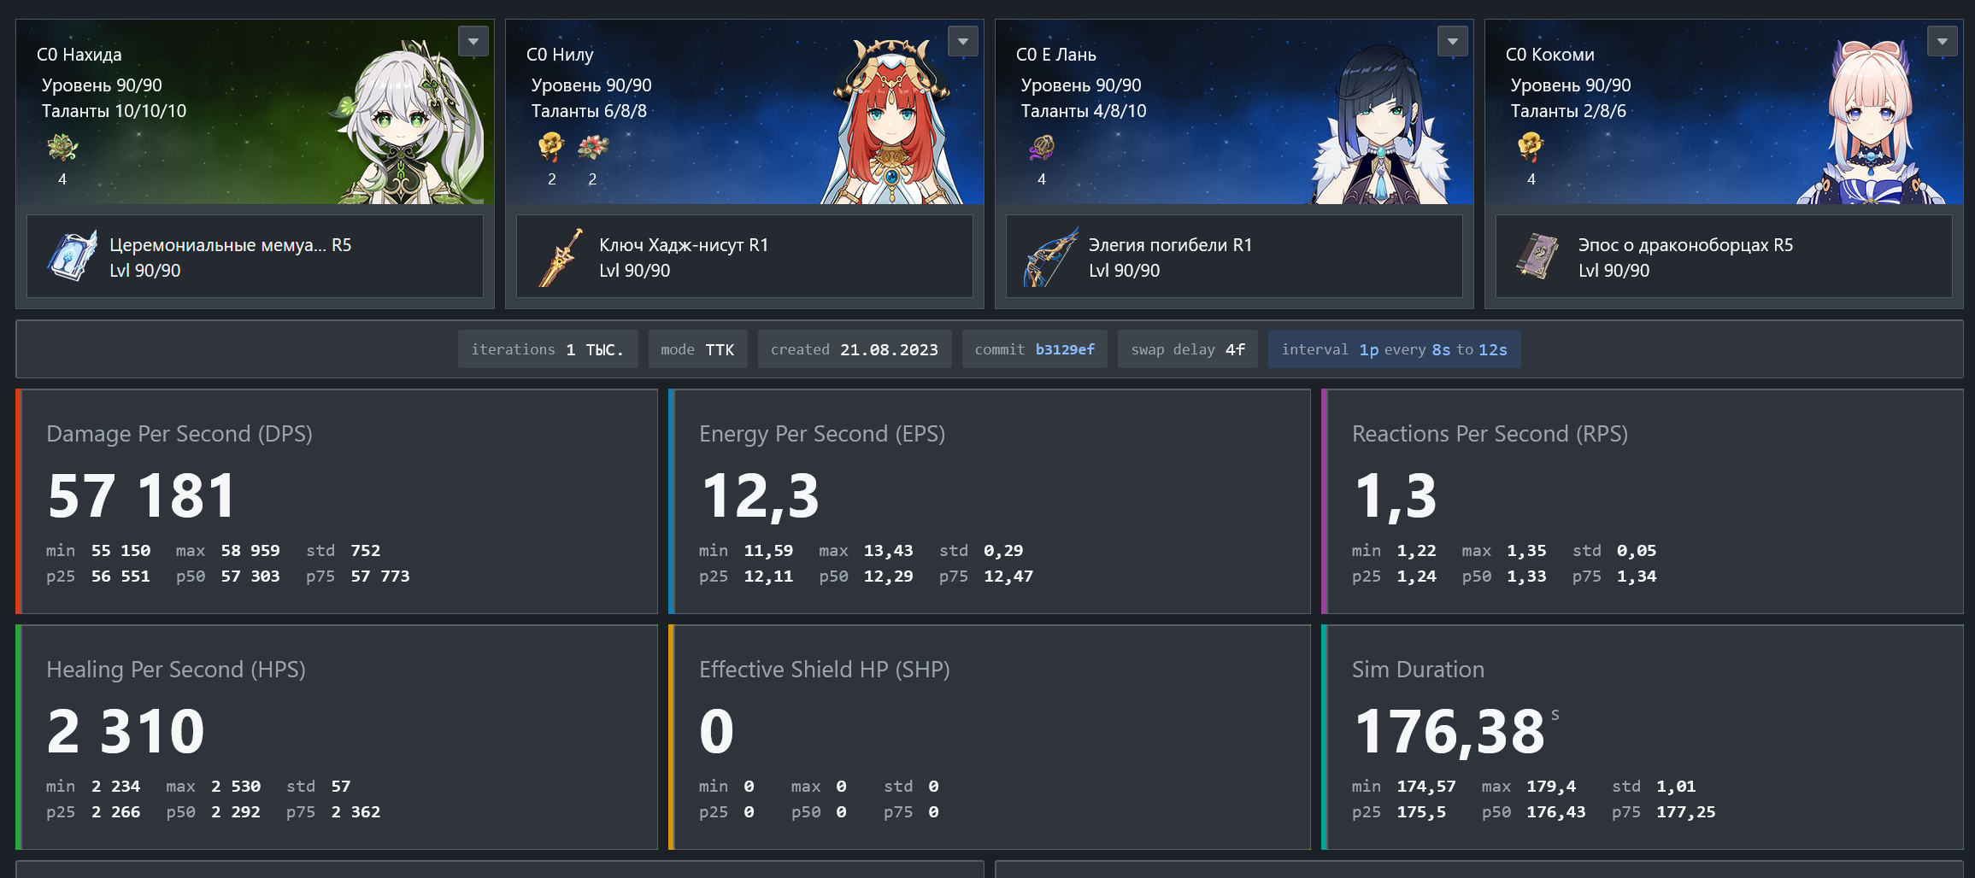Click the EPS p75 value '12,47'
Screen dimensions: 1975x878
click(x=1008, y=577)
